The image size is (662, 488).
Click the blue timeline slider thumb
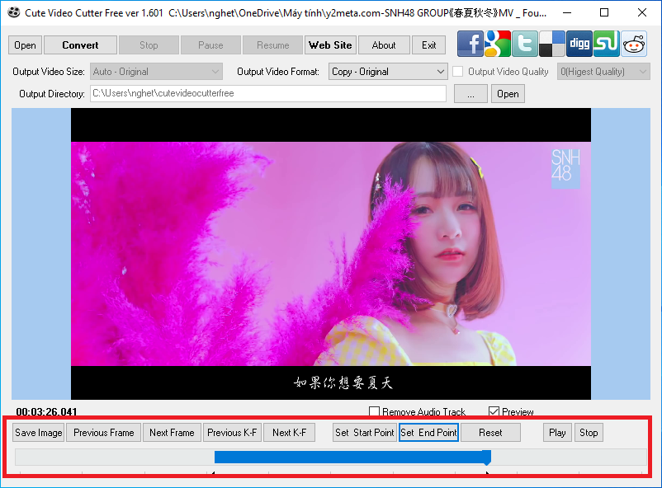(x=487, y=457)
